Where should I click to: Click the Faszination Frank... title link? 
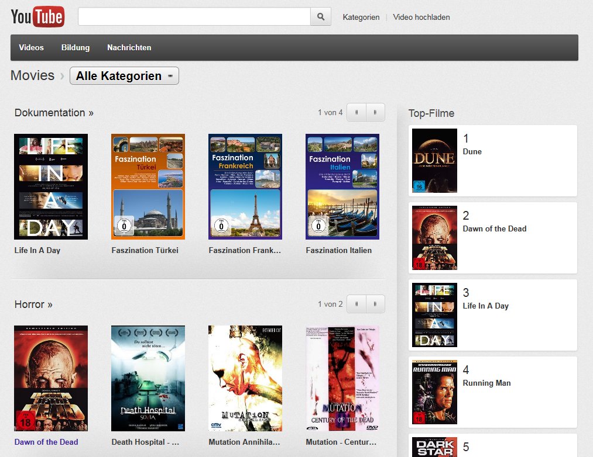245,250
